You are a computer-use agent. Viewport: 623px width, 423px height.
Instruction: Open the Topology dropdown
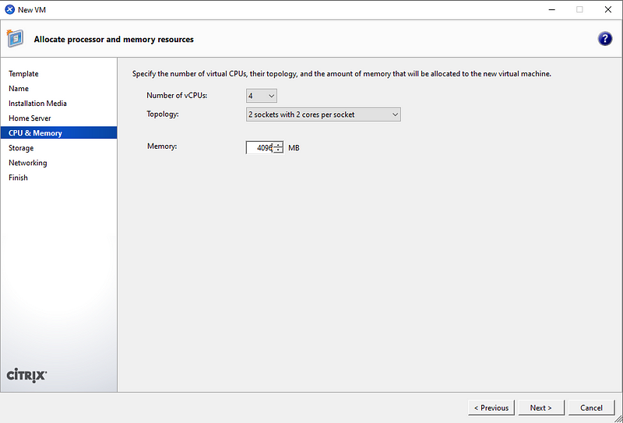pos(323,115)
